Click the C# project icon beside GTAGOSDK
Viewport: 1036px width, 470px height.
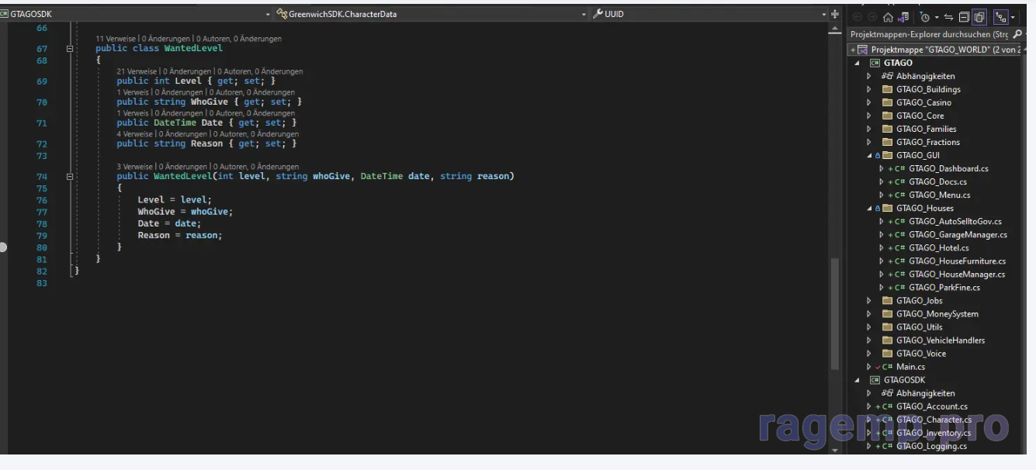[x=875, y=380]
